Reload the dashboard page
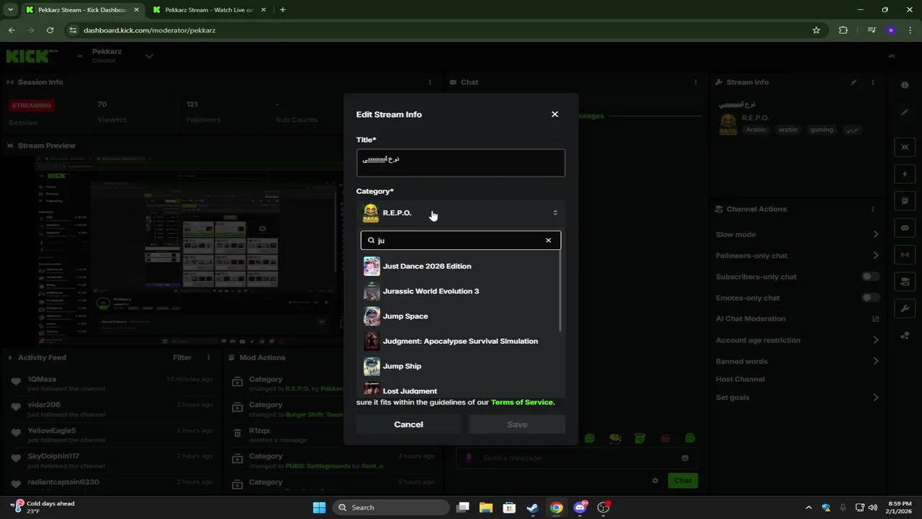Screen dimensions: 922x519 click(x=50, y=30)
